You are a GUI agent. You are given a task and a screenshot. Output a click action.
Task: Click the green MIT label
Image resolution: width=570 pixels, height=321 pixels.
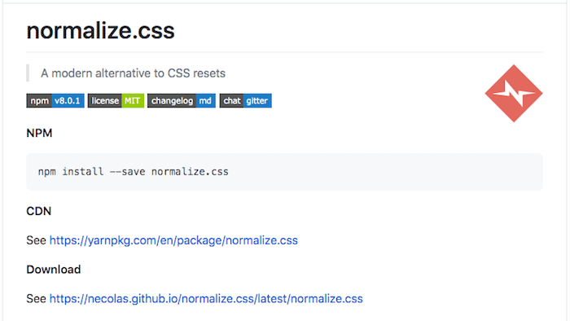coord(133,101)
